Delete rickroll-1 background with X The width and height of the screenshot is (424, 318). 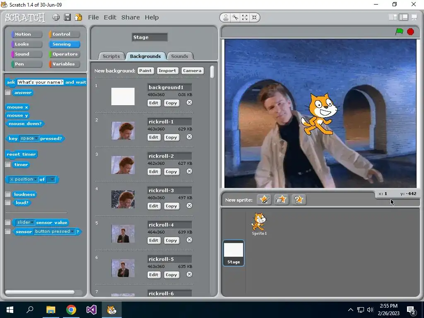coord(189,137)
